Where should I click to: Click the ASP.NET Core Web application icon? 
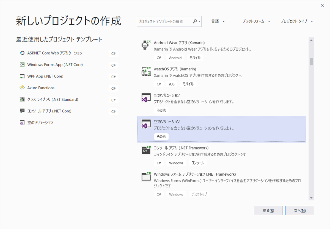click(22, 53)
